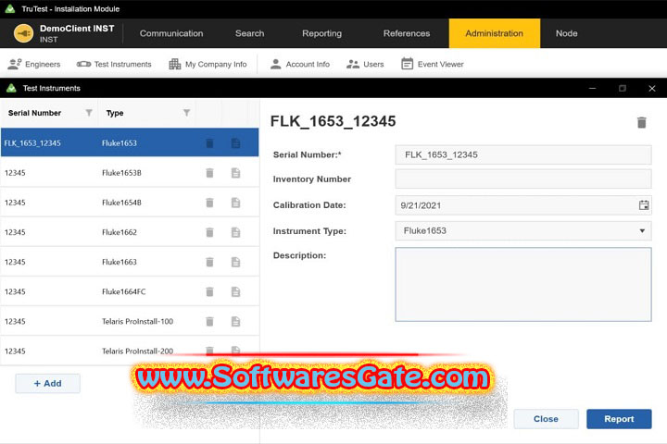667x444 pixels.
Task: Delete the Fluke1653 row instrument
Action: [x=209, y=143]
